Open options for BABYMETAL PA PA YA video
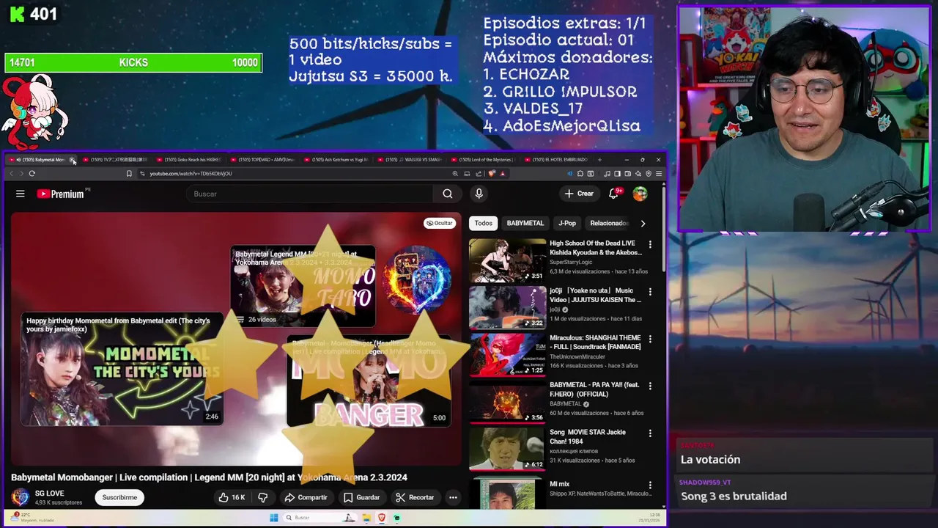The width and height of the screenshot is (938, 528). [x=650, y=386]
